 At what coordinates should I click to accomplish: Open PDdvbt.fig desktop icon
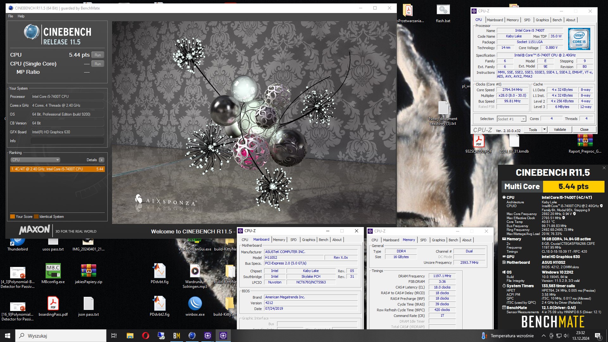click(x=159, y=274)
